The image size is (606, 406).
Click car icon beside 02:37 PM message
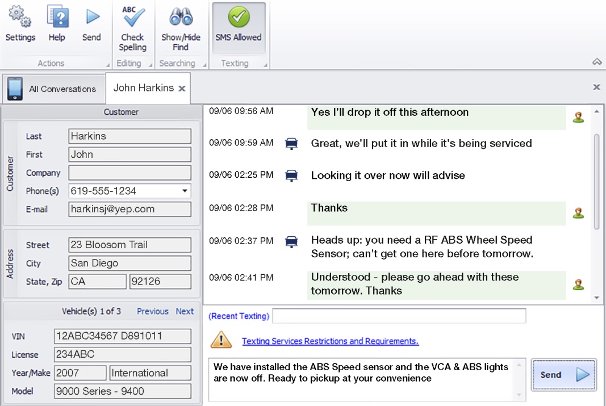[x=291, y=241]
